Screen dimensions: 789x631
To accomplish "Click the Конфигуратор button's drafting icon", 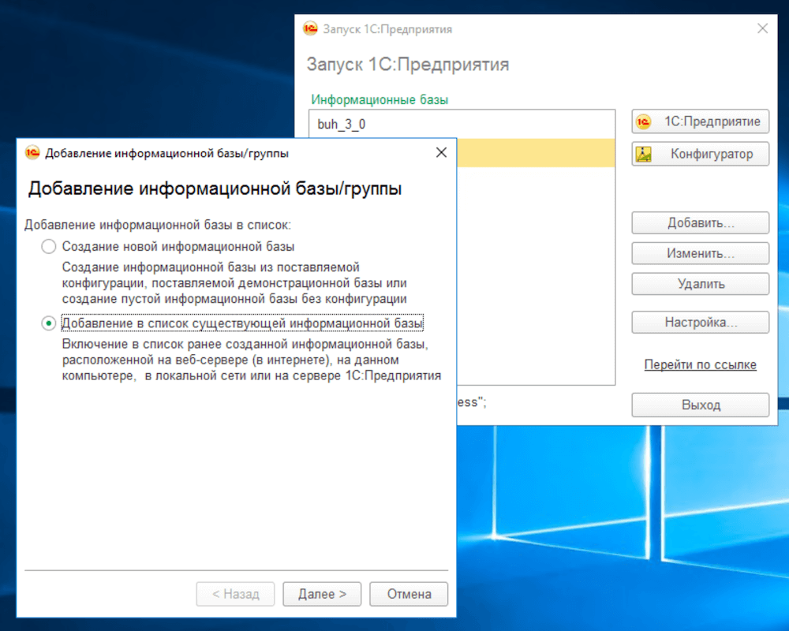I will (644, 154).
